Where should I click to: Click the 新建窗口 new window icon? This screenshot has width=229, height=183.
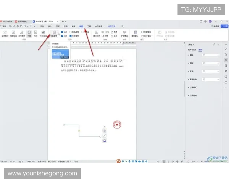click(x=141, y=32)
